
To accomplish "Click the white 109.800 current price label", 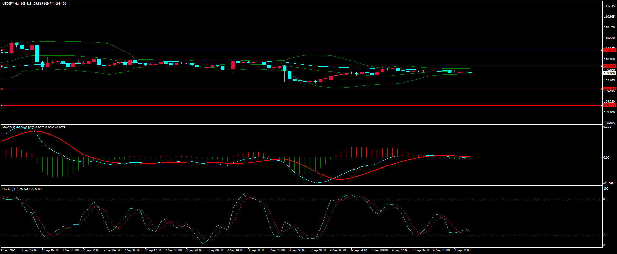I will 609,73.
